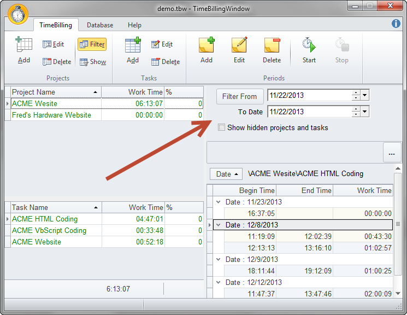Add a new period sticky note
This screenshot has height=315, width=407.
tap(207, 50)
